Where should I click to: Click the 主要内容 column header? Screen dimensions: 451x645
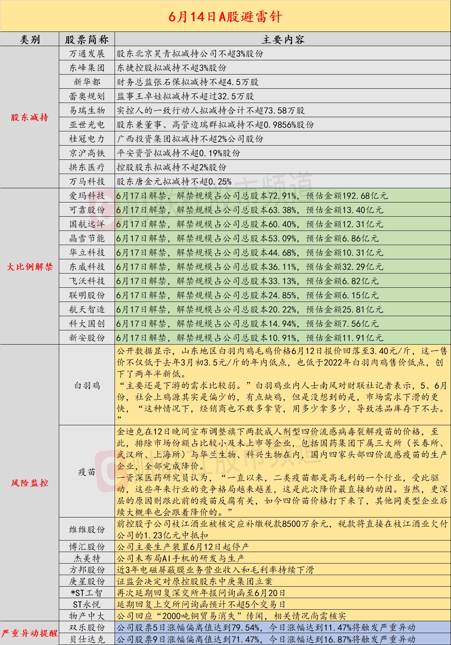[283, 40]
